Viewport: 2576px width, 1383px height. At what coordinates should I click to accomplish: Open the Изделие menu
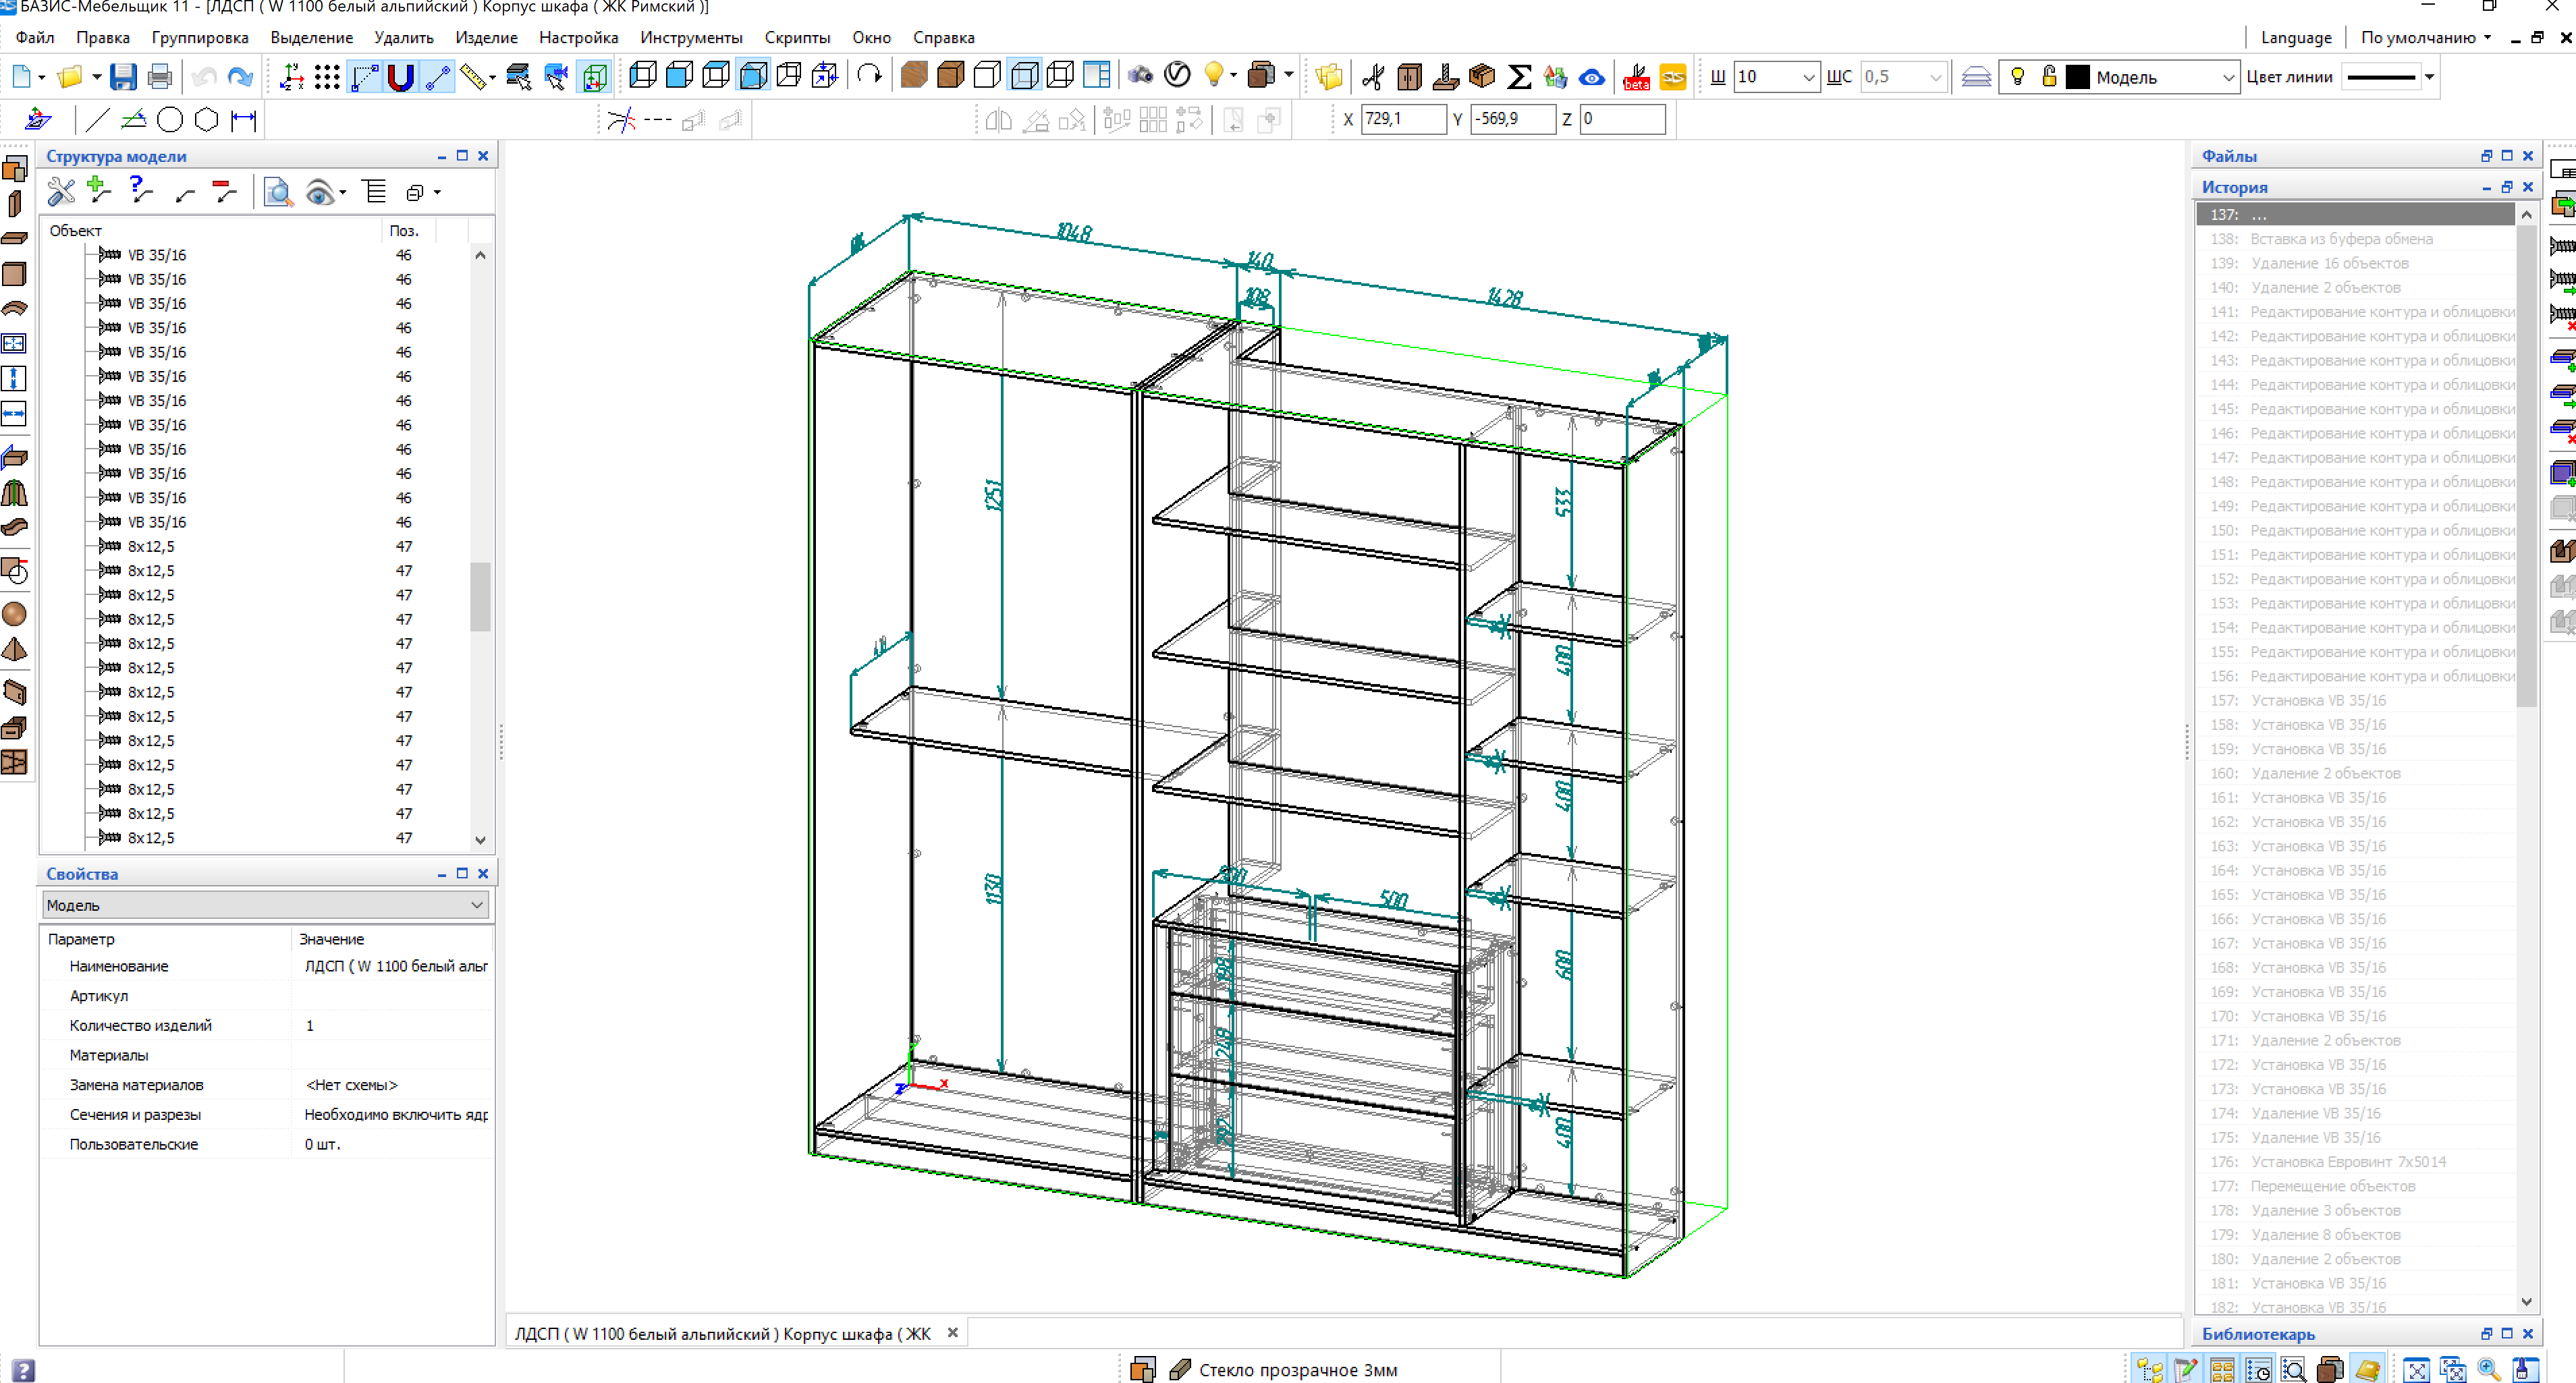click(x=486, y=37)
